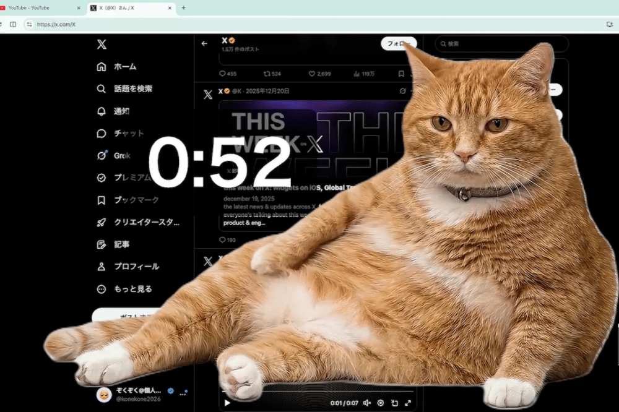The width and height of the screenshot is (619, 412).
Task: Open ブックマーク in the sidebar
Action: click(x=128, y=200)
